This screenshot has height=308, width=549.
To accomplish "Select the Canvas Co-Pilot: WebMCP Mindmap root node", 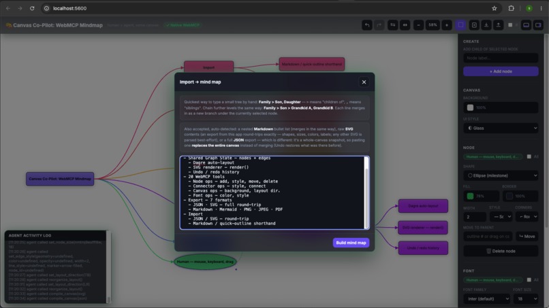I will pyautogui.click(x=60, y=179).
